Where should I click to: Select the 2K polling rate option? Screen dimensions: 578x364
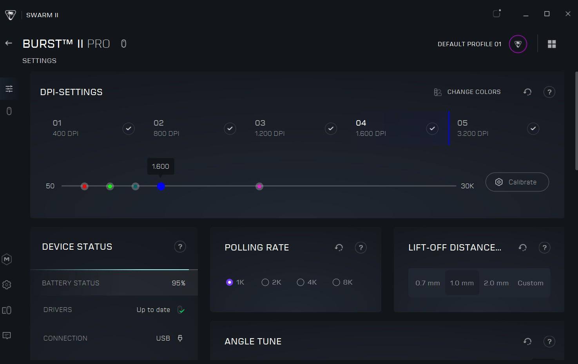[265, 282]
